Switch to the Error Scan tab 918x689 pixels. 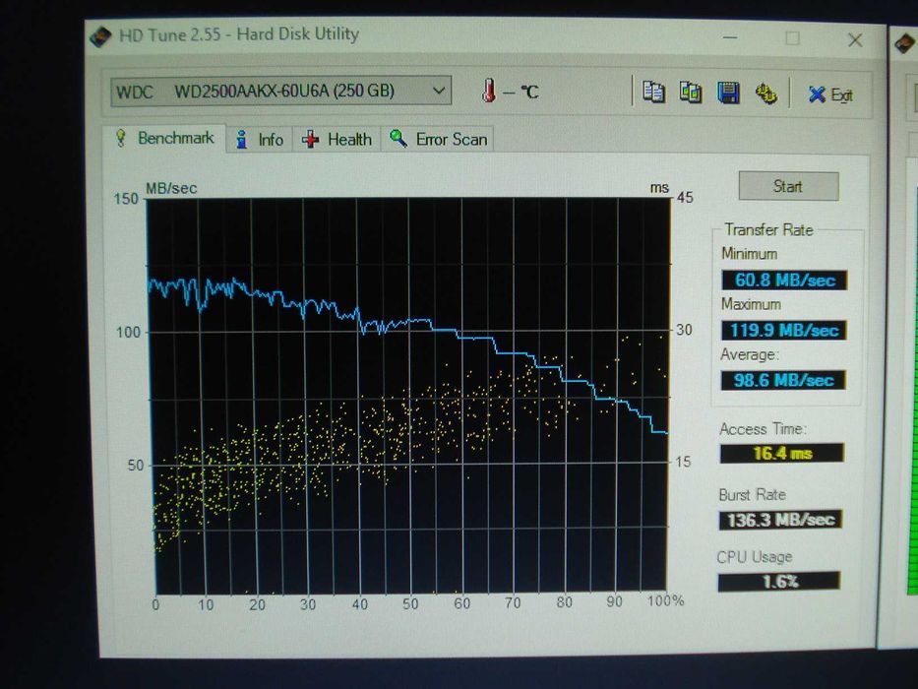438,140
